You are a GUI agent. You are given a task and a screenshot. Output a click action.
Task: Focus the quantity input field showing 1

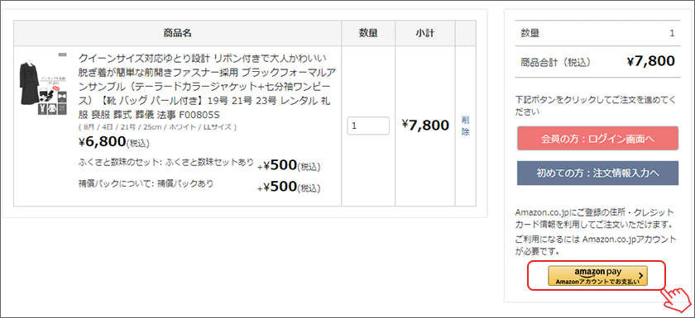(368, 126)
